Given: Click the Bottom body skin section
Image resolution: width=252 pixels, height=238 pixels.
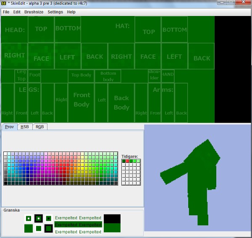Looking at the screenshot, I should pyautogui.click(x=108, y=76).
